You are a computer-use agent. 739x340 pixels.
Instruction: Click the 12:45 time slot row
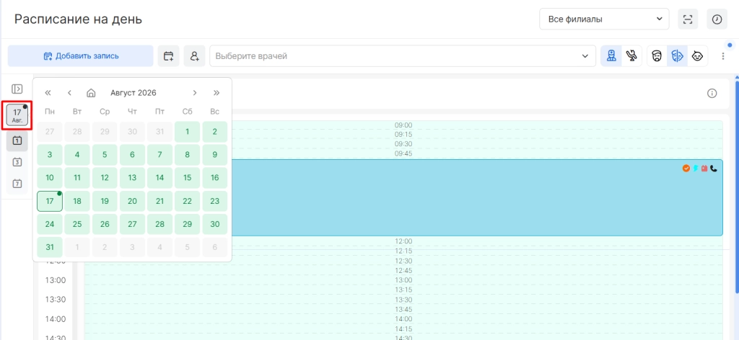point(403,270)
